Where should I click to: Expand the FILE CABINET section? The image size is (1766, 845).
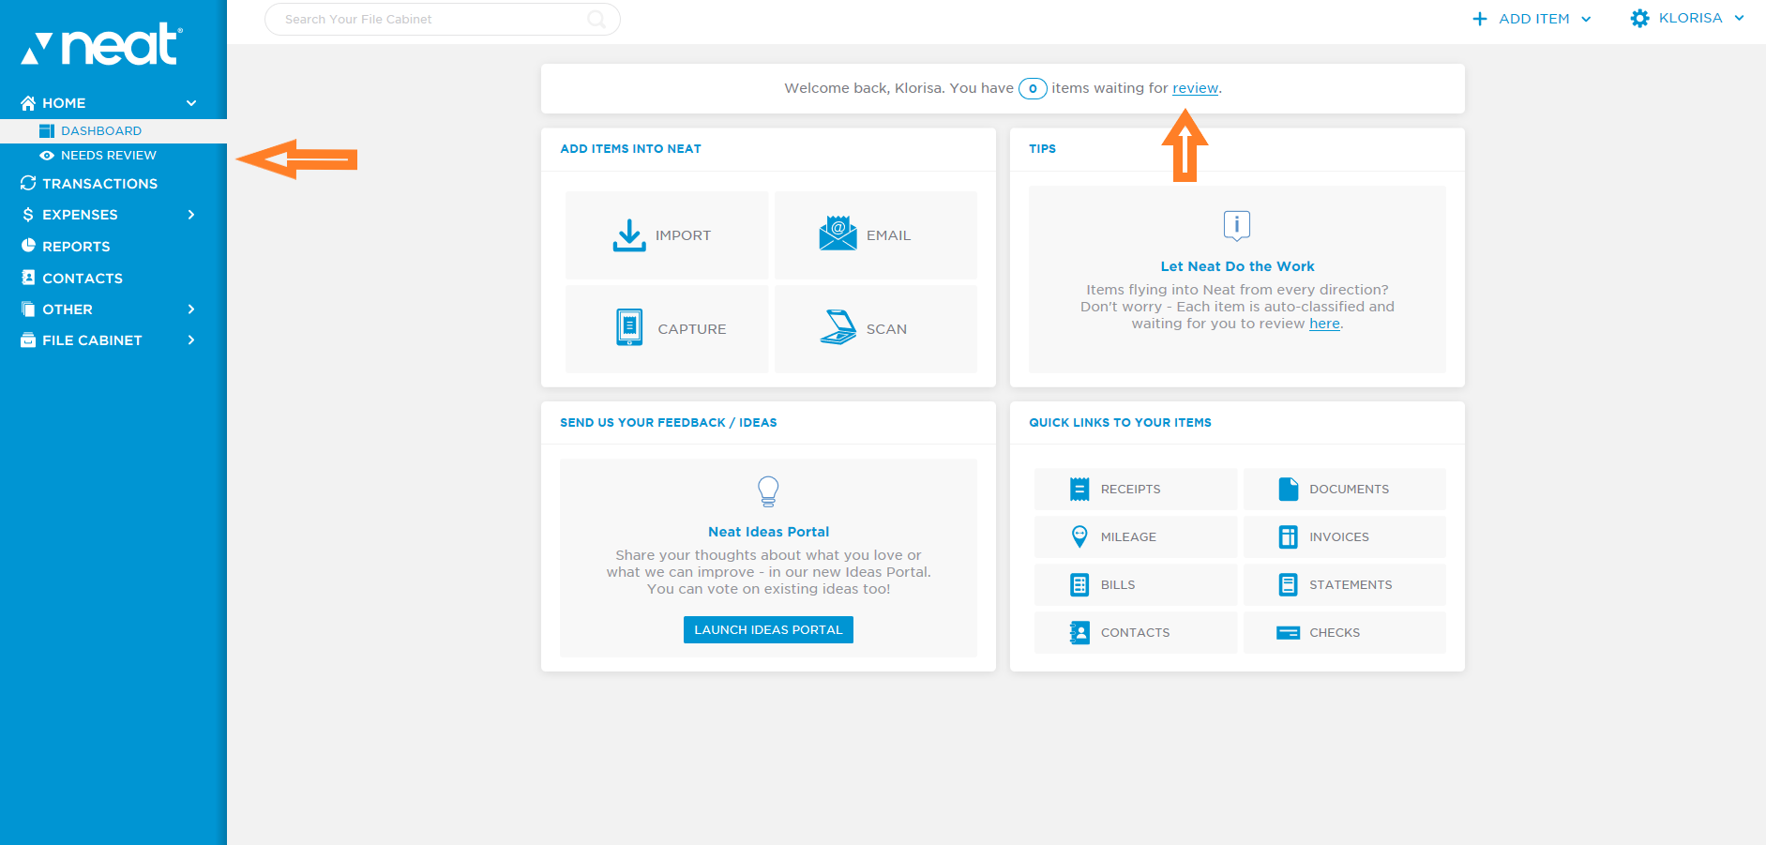click(191, 340)
